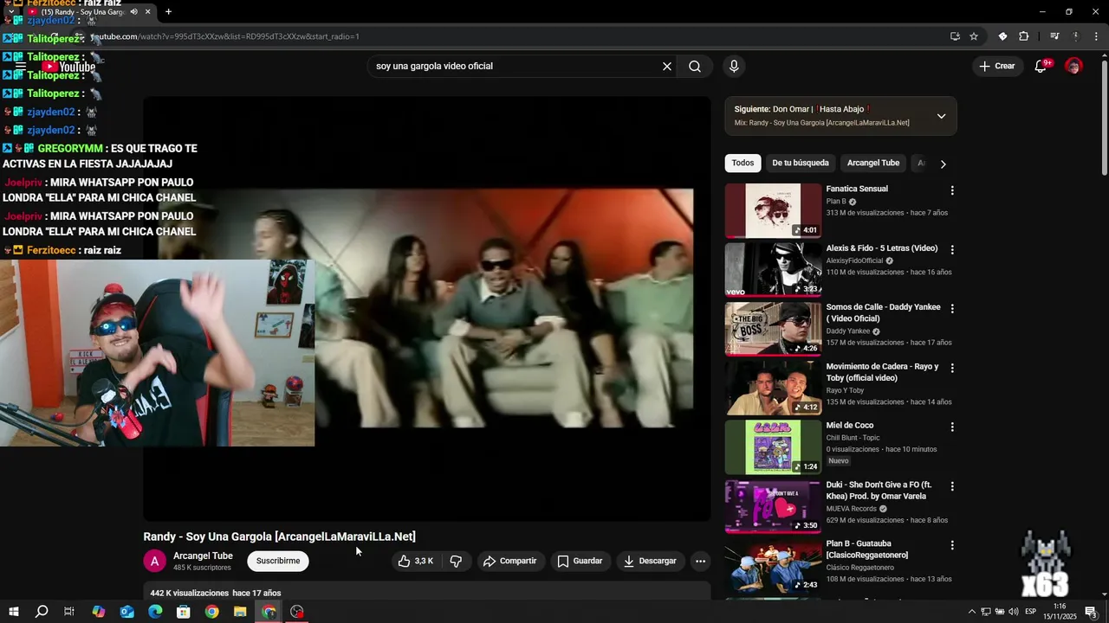Open Duki She Don't Give a FO thumbnail

[773, 506]
